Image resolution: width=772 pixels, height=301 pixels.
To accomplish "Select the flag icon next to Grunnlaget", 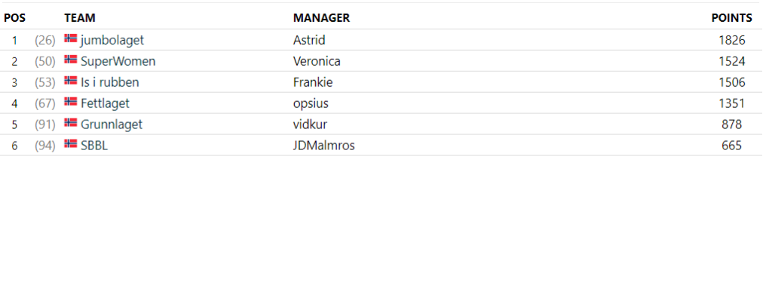I will pos(70,123).
